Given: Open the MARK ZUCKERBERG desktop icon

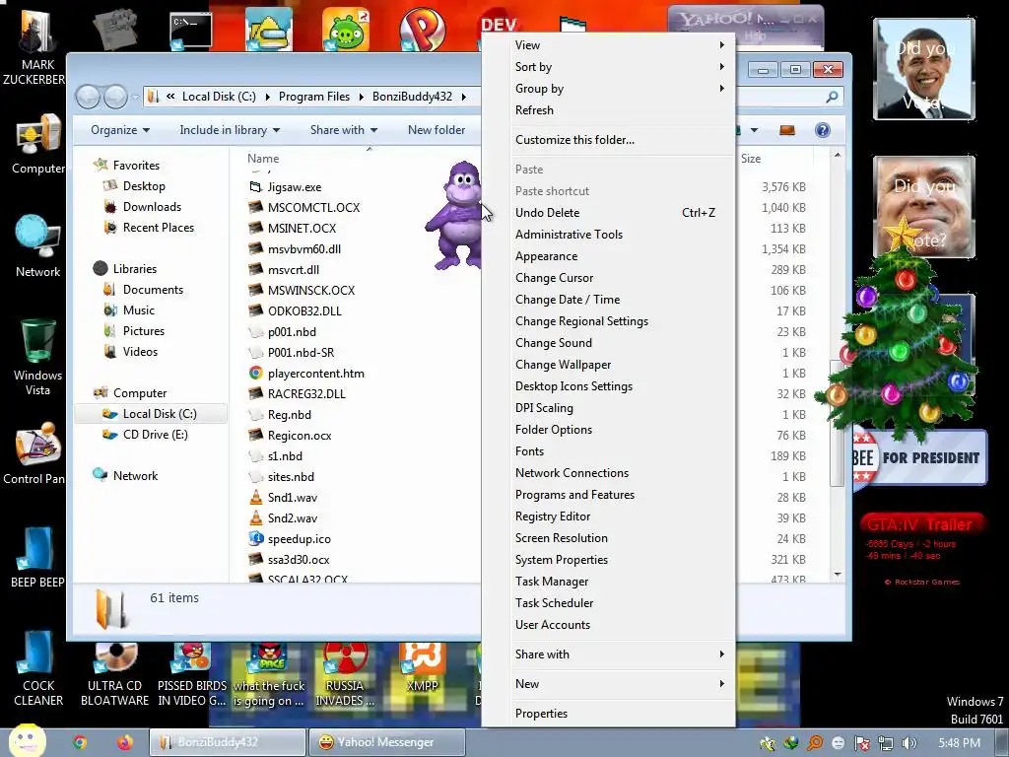Looking at the screenshot, I should tap(36, 46).
